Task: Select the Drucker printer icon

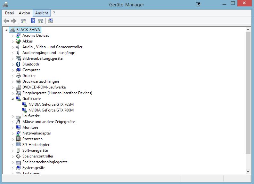Action: [x=18, y=76]
